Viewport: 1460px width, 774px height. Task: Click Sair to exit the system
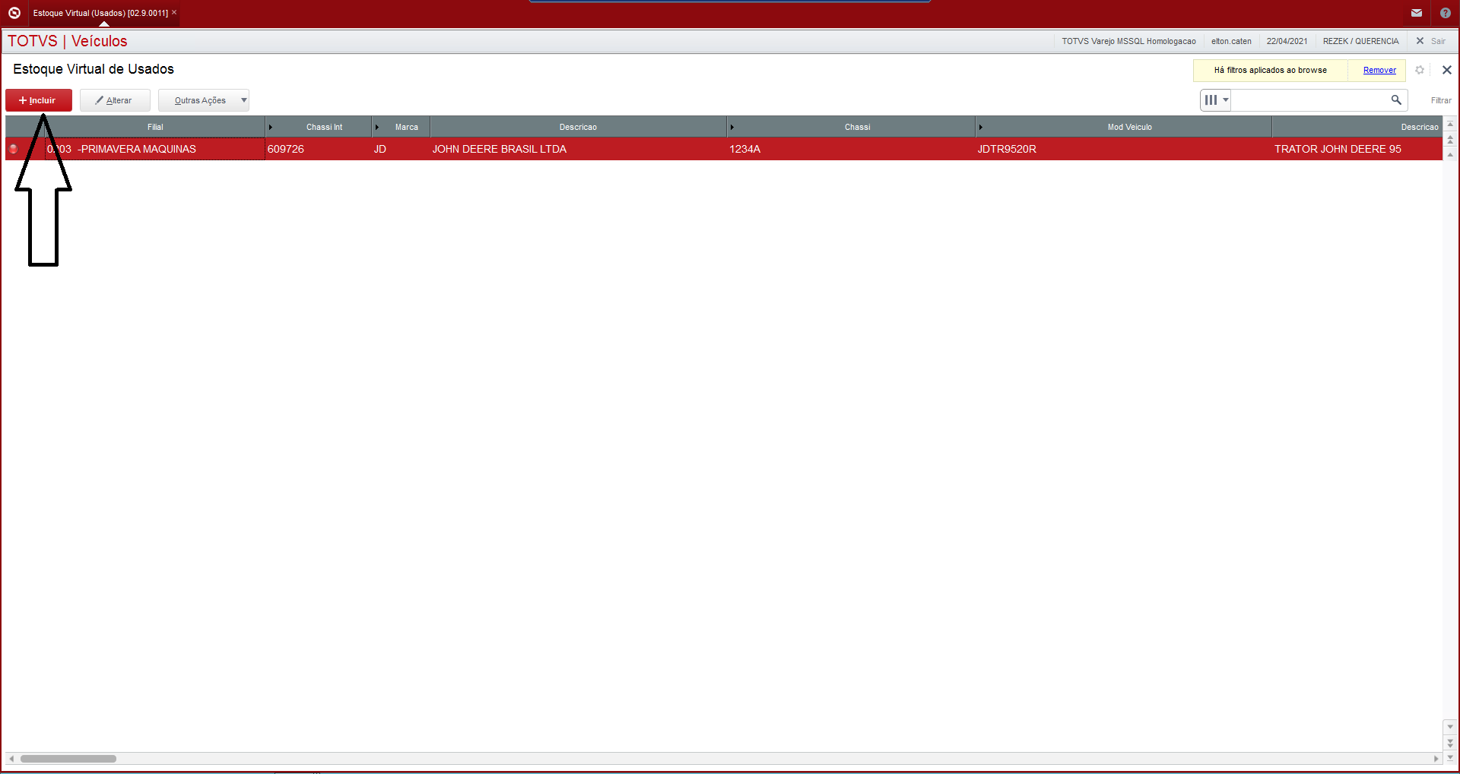pos(1430,41)
